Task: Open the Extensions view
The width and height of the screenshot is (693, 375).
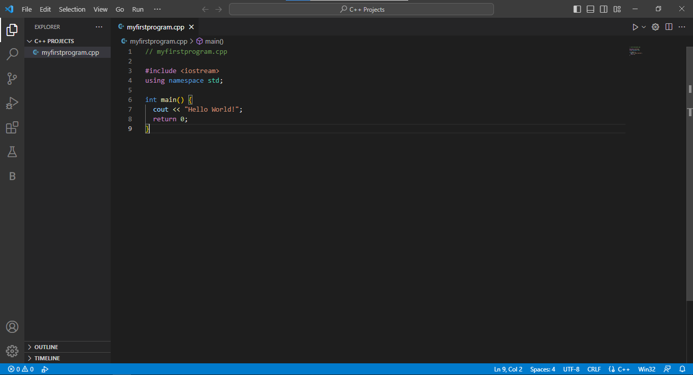Action: pos(12,127)
